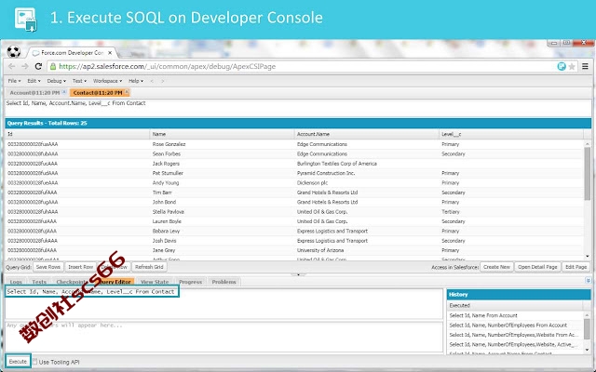
Task: Click the results grid vertical scrollbar
Action: tap(588, 173)
